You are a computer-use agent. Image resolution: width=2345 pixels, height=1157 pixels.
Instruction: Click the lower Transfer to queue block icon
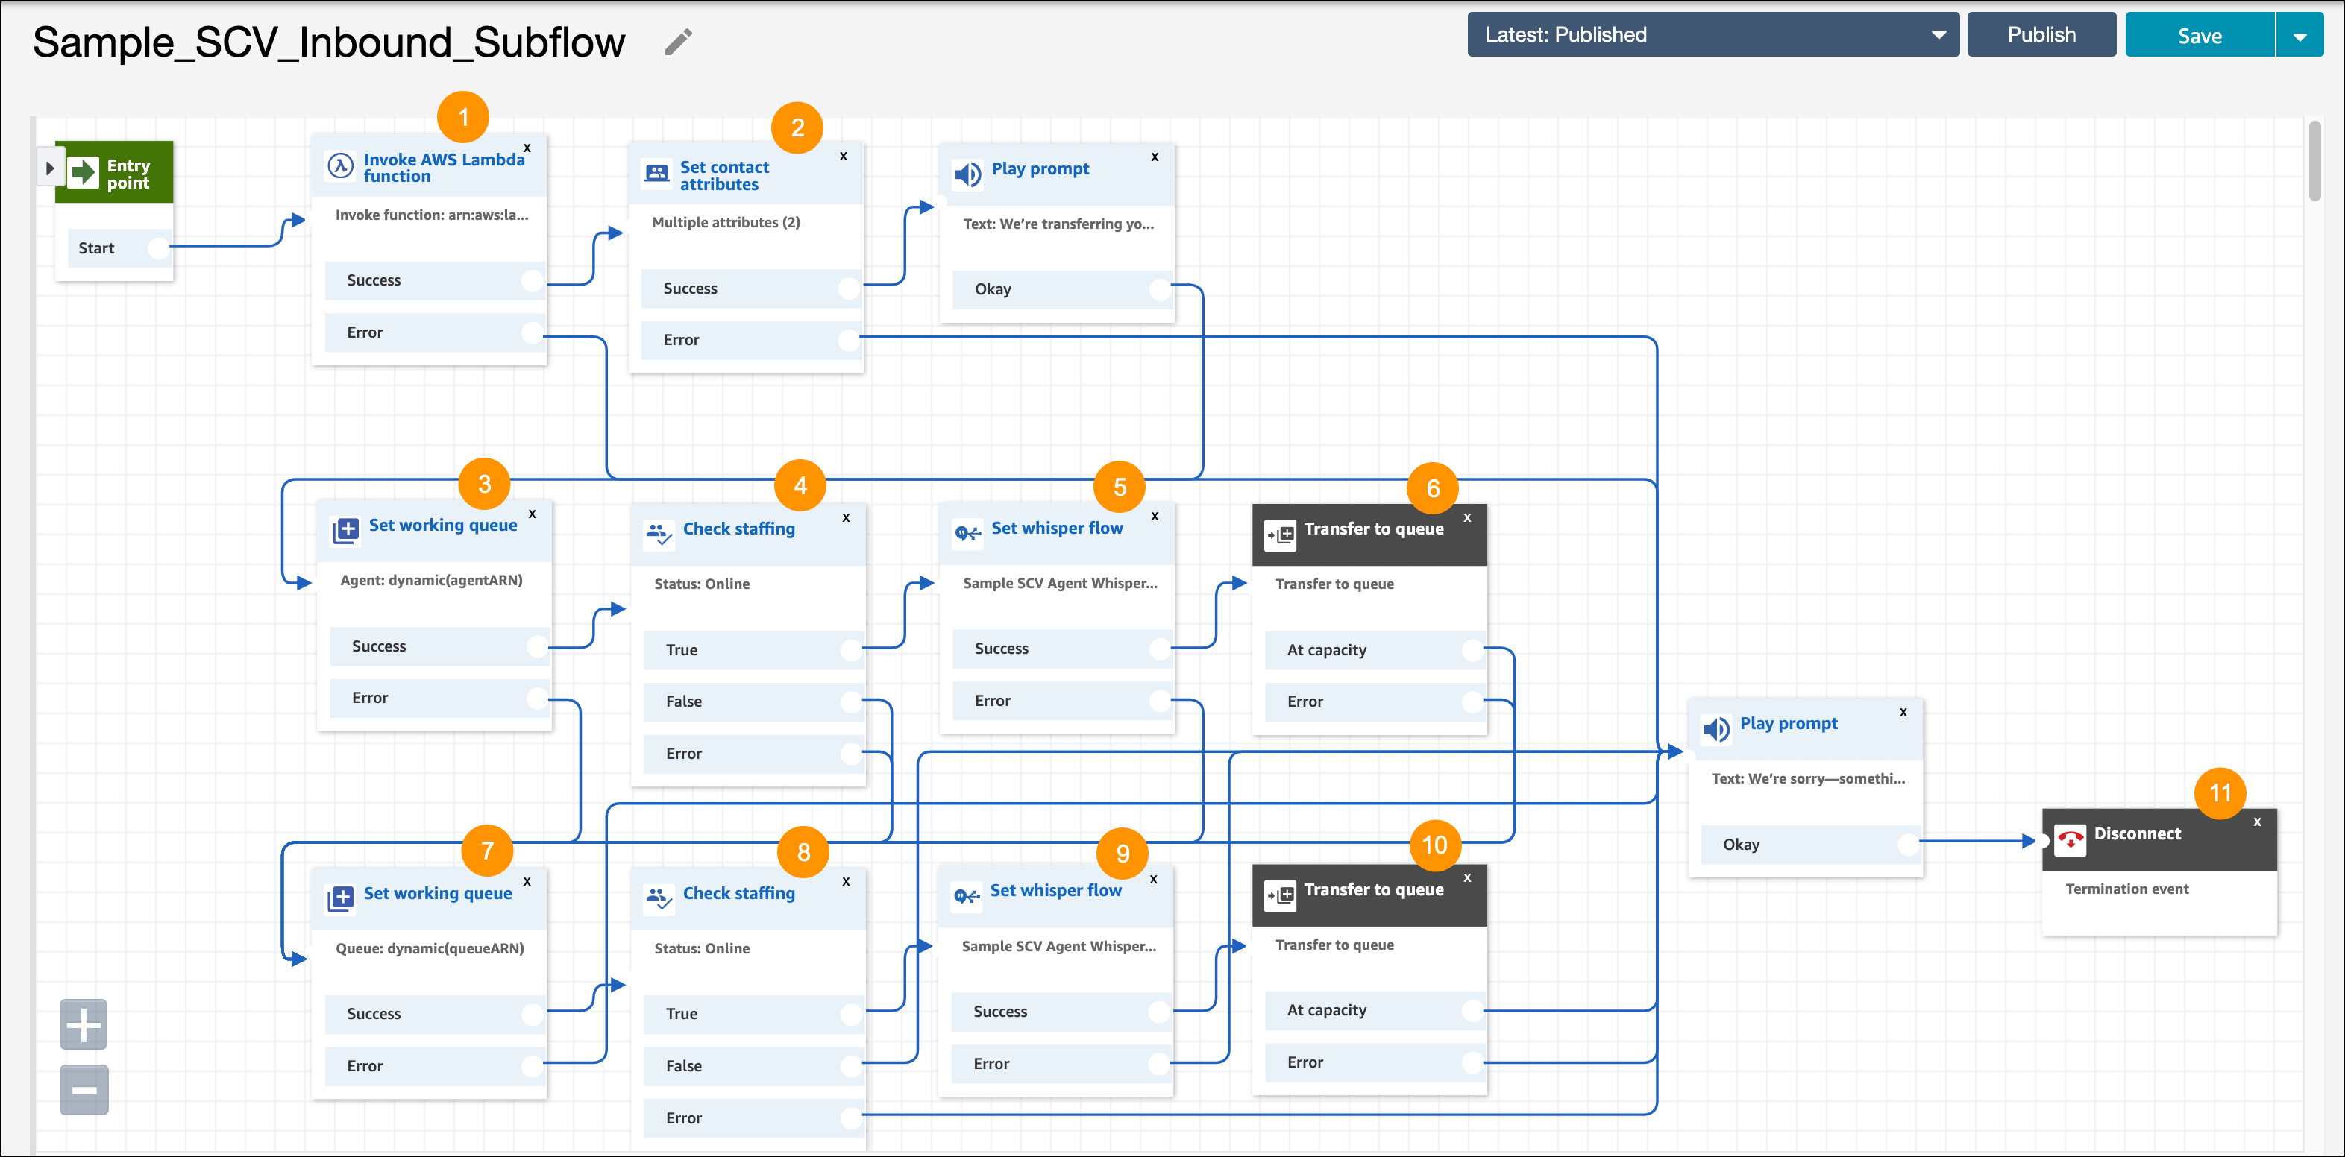pyautogui.click(x=1280, y=895)
